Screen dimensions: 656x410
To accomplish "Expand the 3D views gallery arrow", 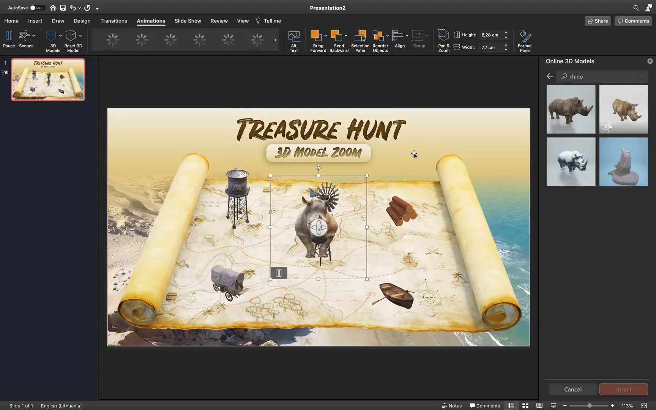I will (275, 39).
